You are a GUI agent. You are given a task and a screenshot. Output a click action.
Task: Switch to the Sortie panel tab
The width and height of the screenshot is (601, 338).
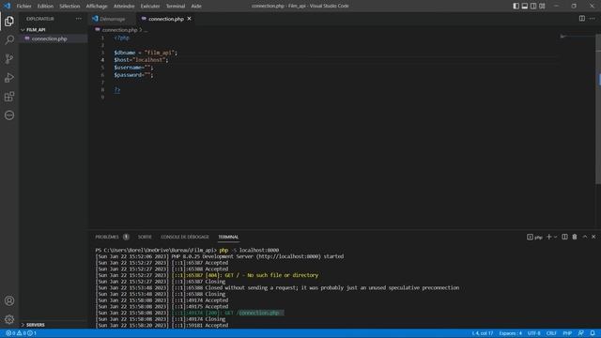coord(145,238)
